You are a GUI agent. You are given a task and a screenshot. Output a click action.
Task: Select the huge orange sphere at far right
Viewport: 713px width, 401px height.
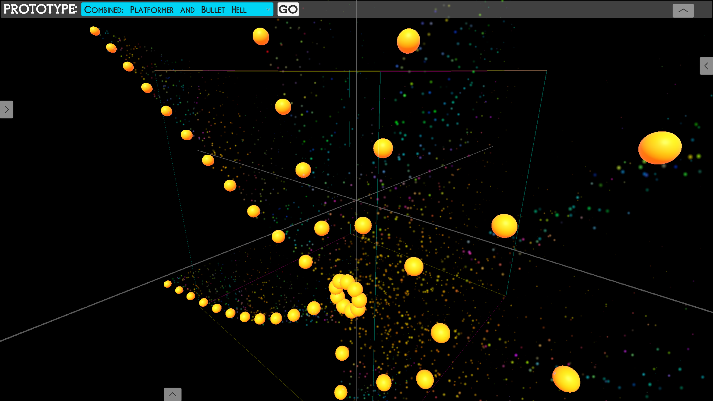[x=660, y=148]
